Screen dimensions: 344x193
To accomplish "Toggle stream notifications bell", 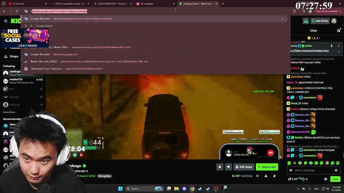I will [220, 167].
